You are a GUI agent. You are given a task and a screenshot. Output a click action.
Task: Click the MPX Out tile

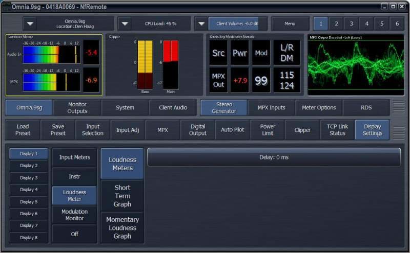coord(218,80)
